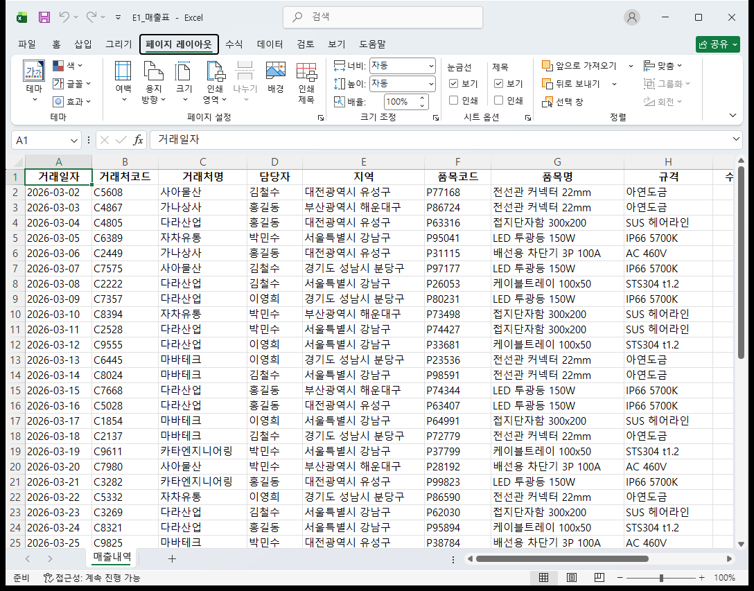The width and height of the screenshot is (754, 591).
Task: Expand the formula bar chevron
Action: point(736,139)
